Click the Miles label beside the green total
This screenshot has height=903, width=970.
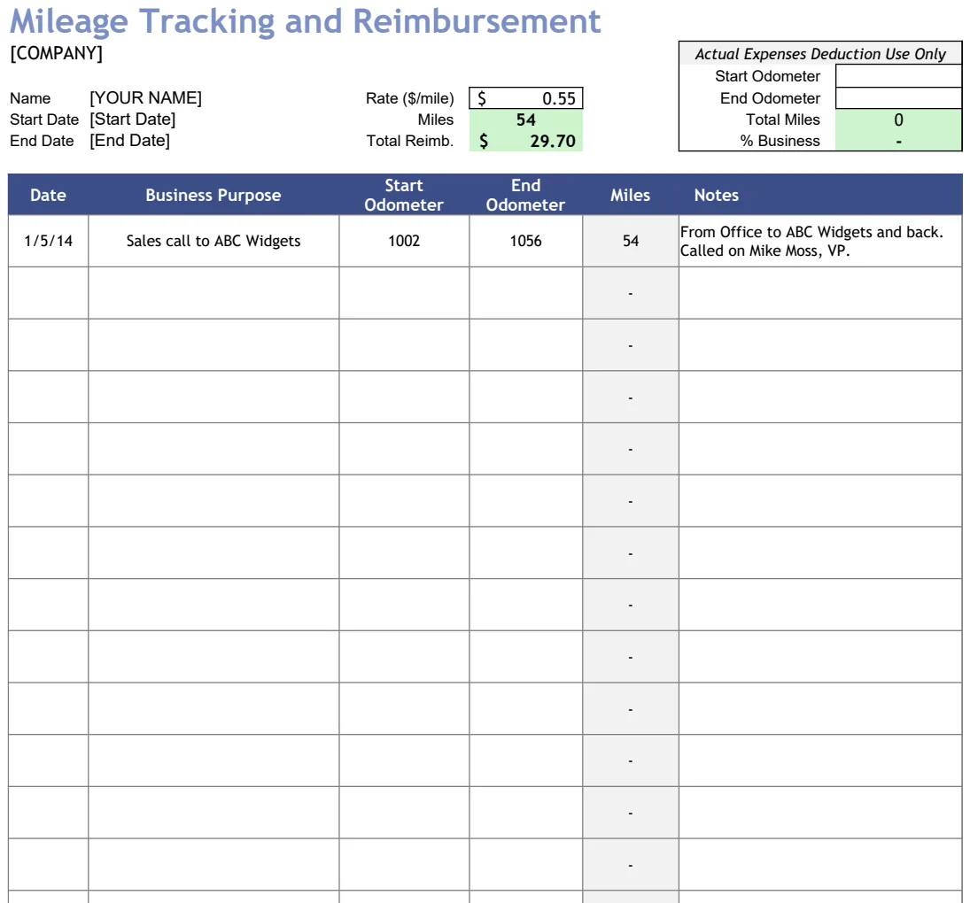pos(436,120)
